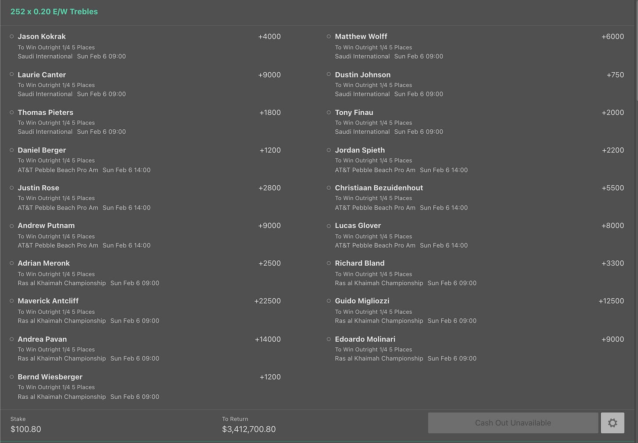
Task: Click the +3300 odds for Richard Bland
Action: click(613, 263)
